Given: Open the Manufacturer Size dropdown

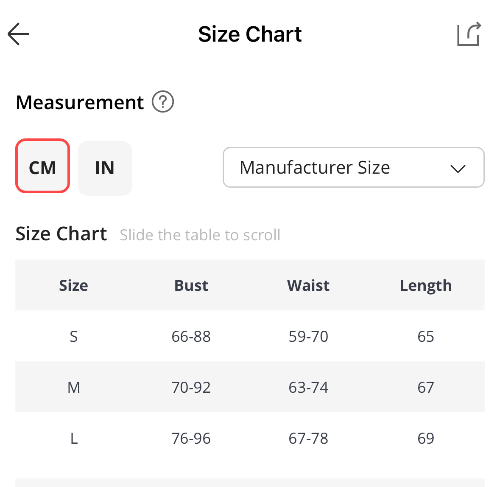Looking at the screenshot, I should click(314, 168).
